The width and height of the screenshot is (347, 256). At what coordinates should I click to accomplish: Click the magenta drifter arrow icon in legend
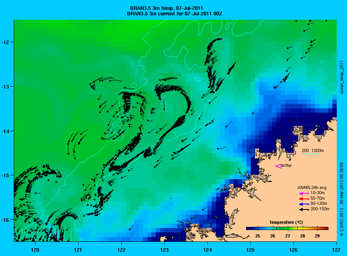[278, 166]
